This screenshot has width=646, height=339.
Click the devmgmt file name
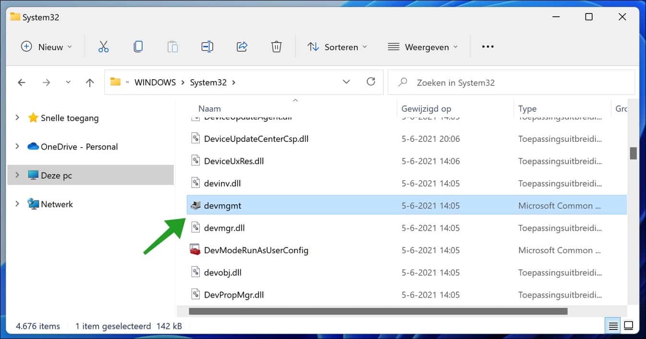222,206
